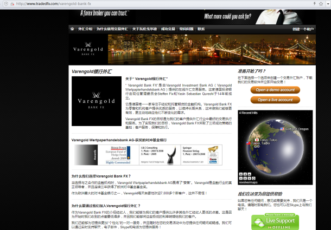Expand the globe widget to fullscreen
This screenshot has width=331, height=230.
[x=253, y=179]
